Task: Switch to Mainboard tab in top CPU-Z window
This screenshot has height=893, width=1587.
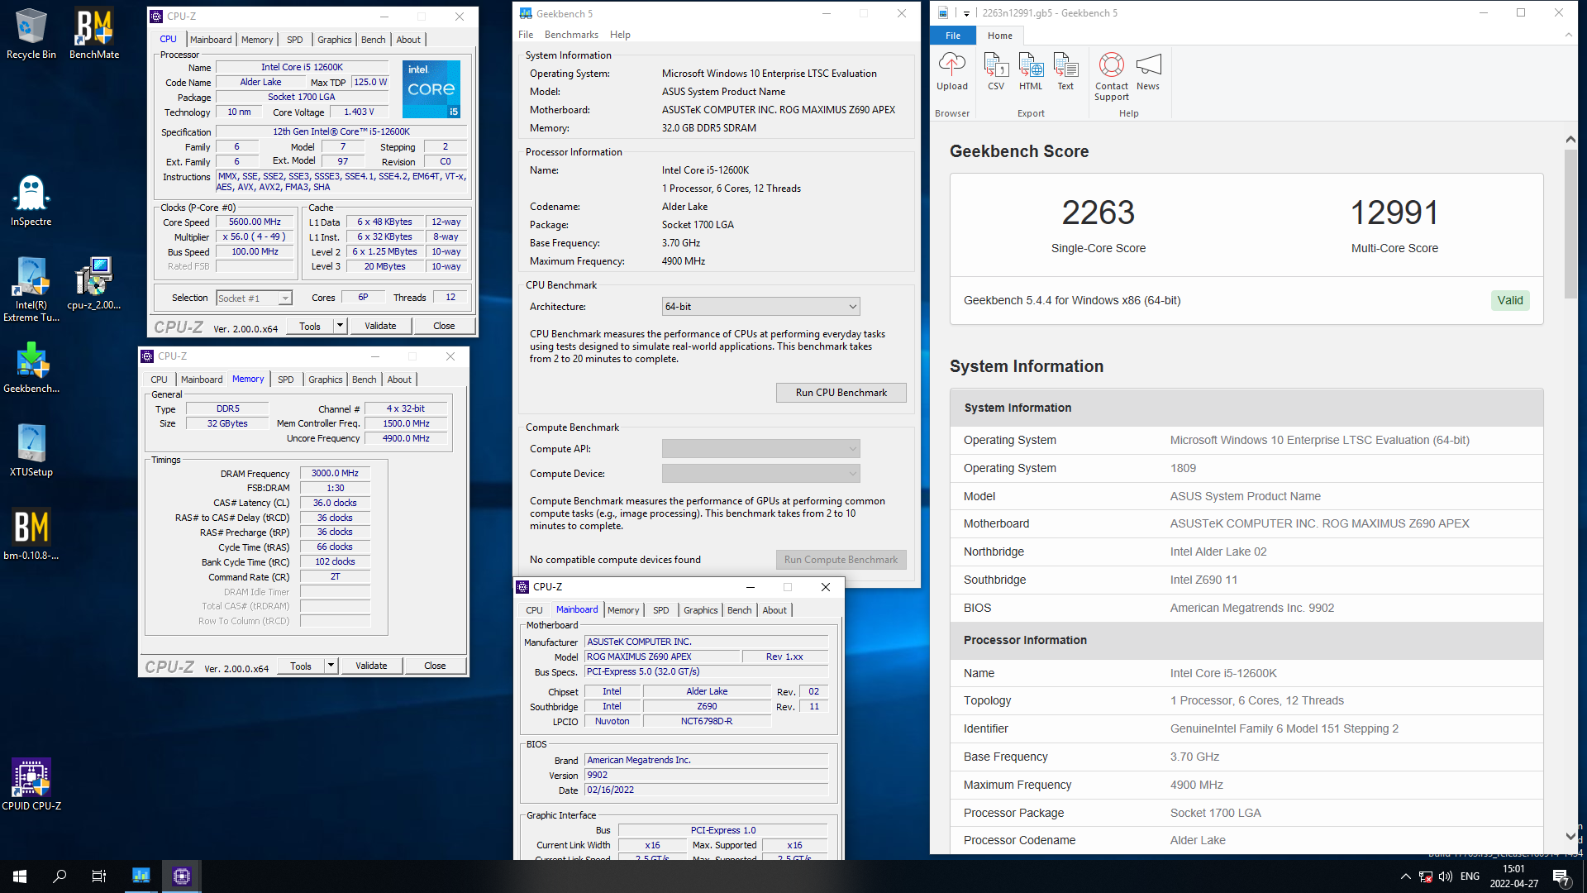Action: pyautogui.click(x=211, y=40)
